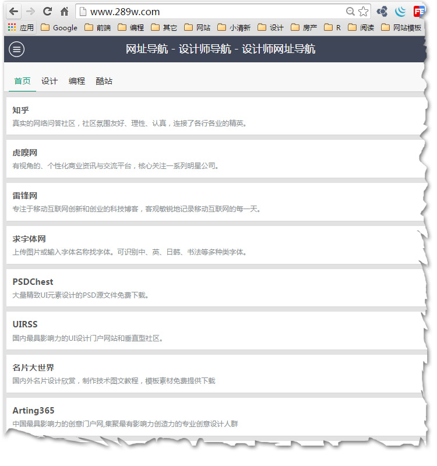The width and height of the screenshot is (437, 466).
Task: Open the 知乎 site link
Action: [20, 110]
